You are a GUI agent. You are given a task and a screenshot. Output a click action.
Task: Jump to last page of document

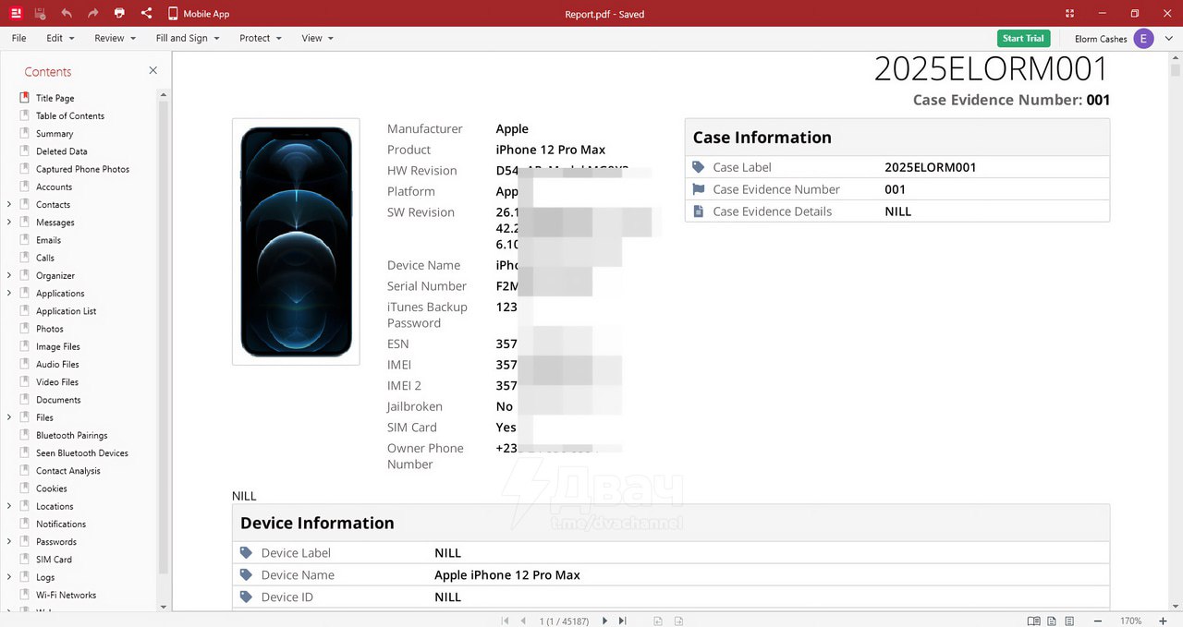(x=623, y=621)
